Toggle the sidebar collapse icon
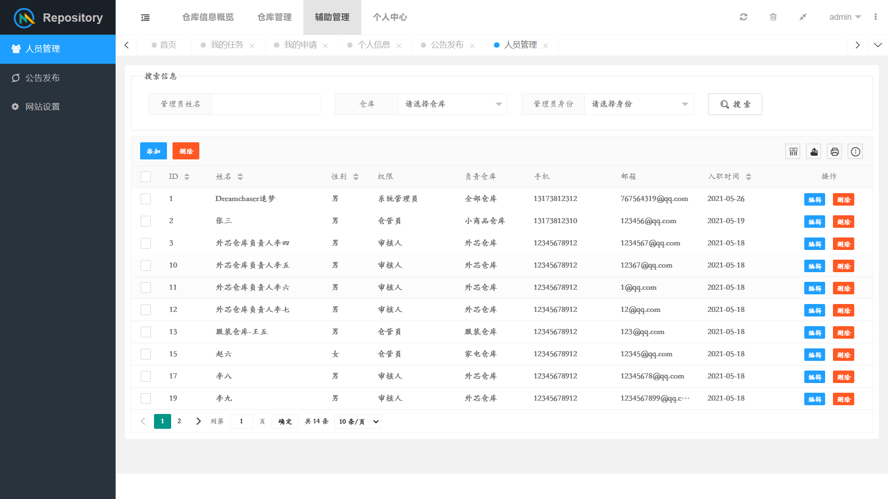Screen dimensions: 888x499 point(145,18)
